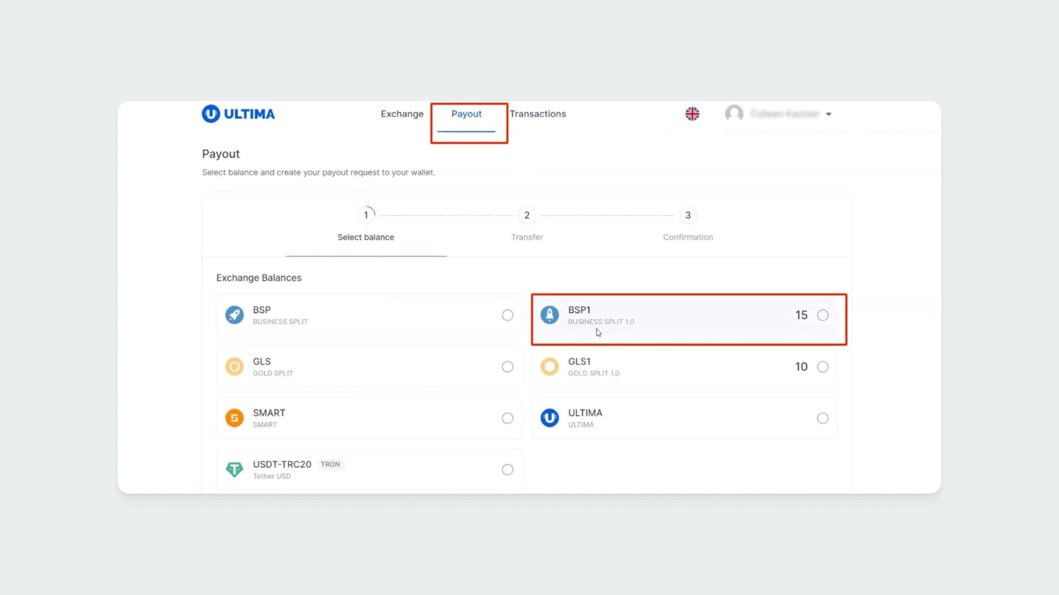Select the BSP balance radio button
Viewport: 1059px width, 595px height.
coord(507,315)
